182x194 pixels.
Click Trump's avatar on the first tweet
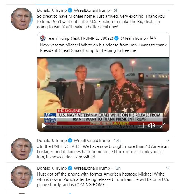coord(22,19)
